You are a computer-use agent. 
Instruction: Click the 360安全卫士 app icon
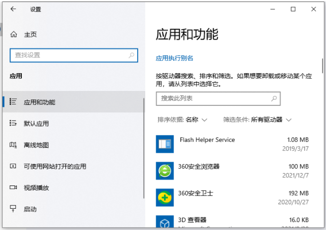pyautogui.click(x=164, y=197)
